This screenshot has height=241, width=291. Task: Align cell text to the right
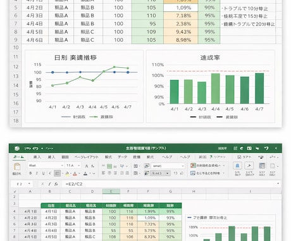click(x=115, y=173)
